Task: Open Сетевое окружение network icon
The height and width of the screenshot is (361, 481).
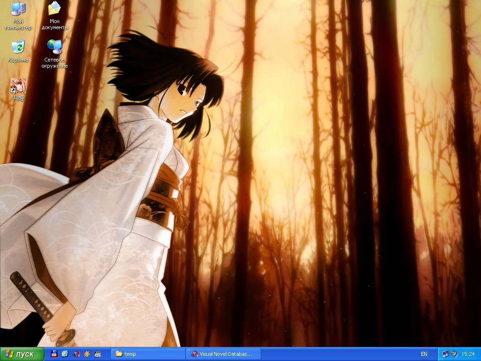Action: click(54, 47)
